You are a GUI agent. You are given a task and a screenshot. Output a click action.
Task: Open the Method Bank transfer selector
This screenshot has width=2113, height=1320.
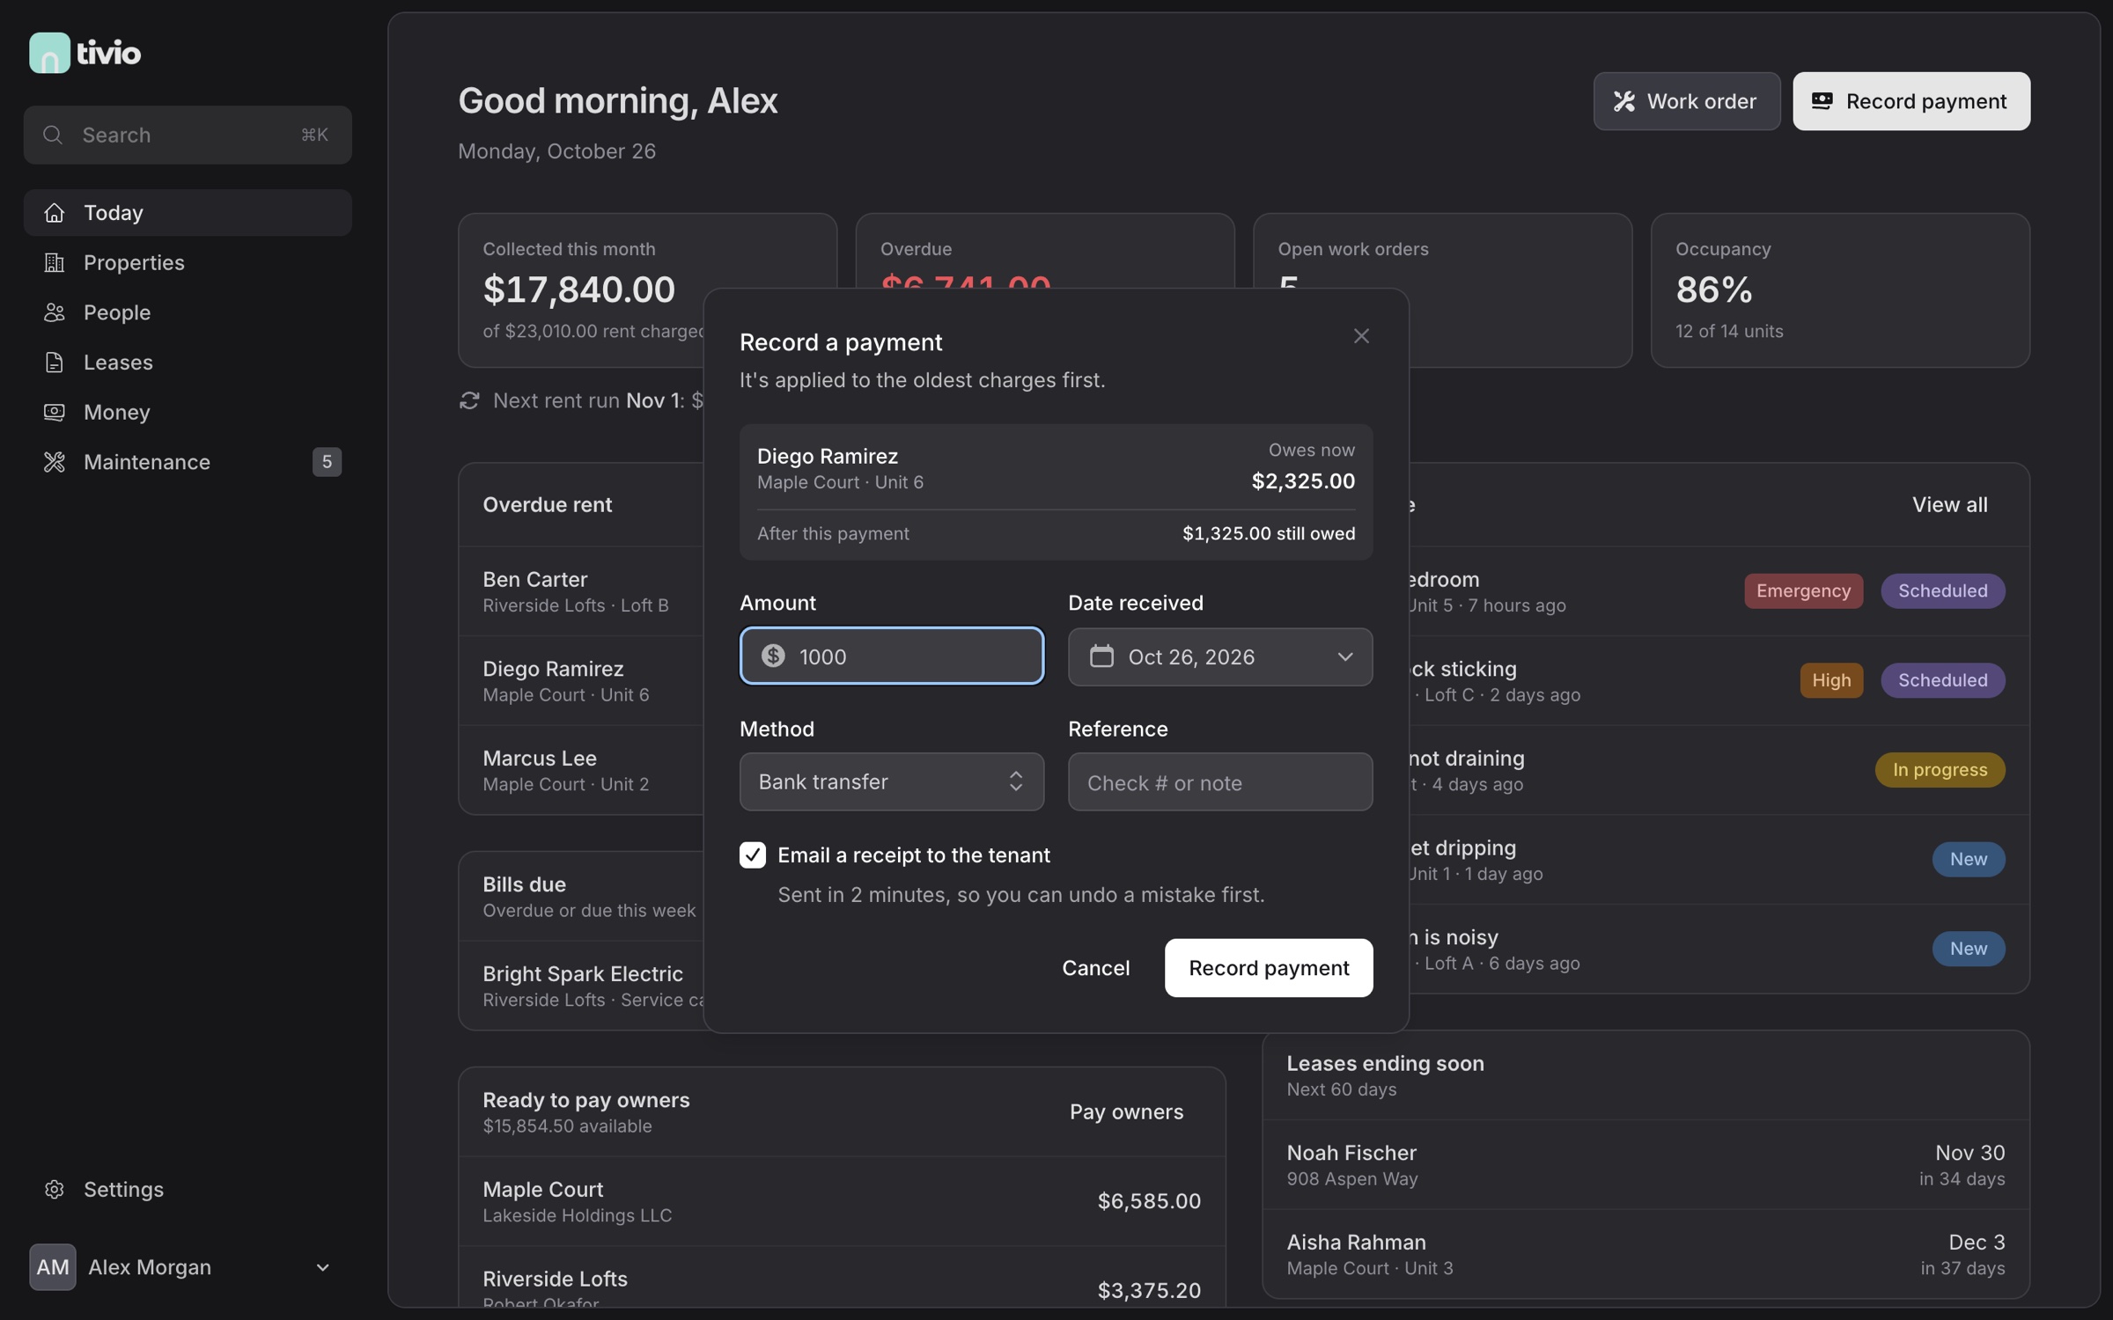pos(892,781)
